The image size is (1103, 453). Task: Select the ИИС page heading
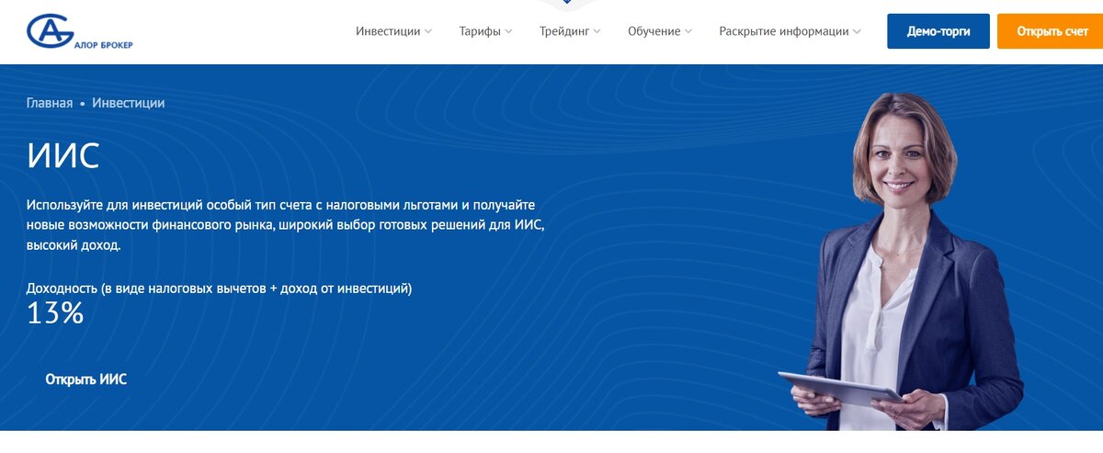[x=63, y=156]
